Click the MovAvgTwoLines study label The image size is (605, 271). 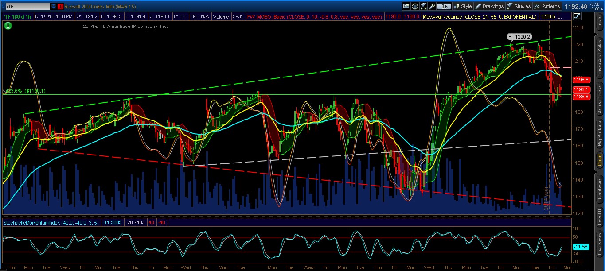(479, 17)
